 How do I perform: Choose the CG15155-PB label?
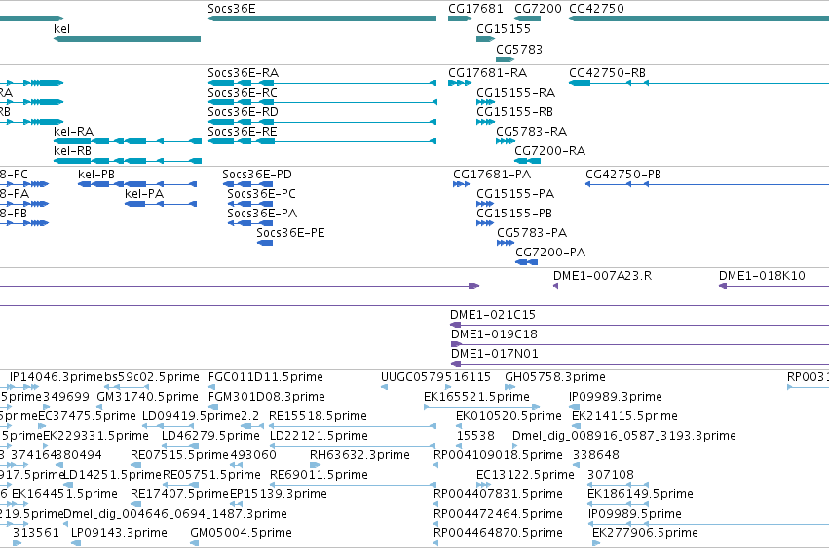(x=514, y=214)
